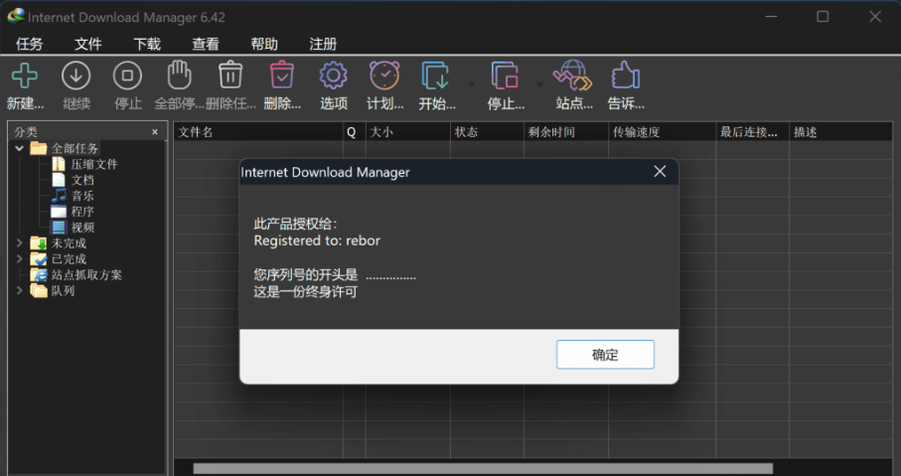Click the 删除任务 trash icon
The image size is (901, 476).
tap(230, 75)
